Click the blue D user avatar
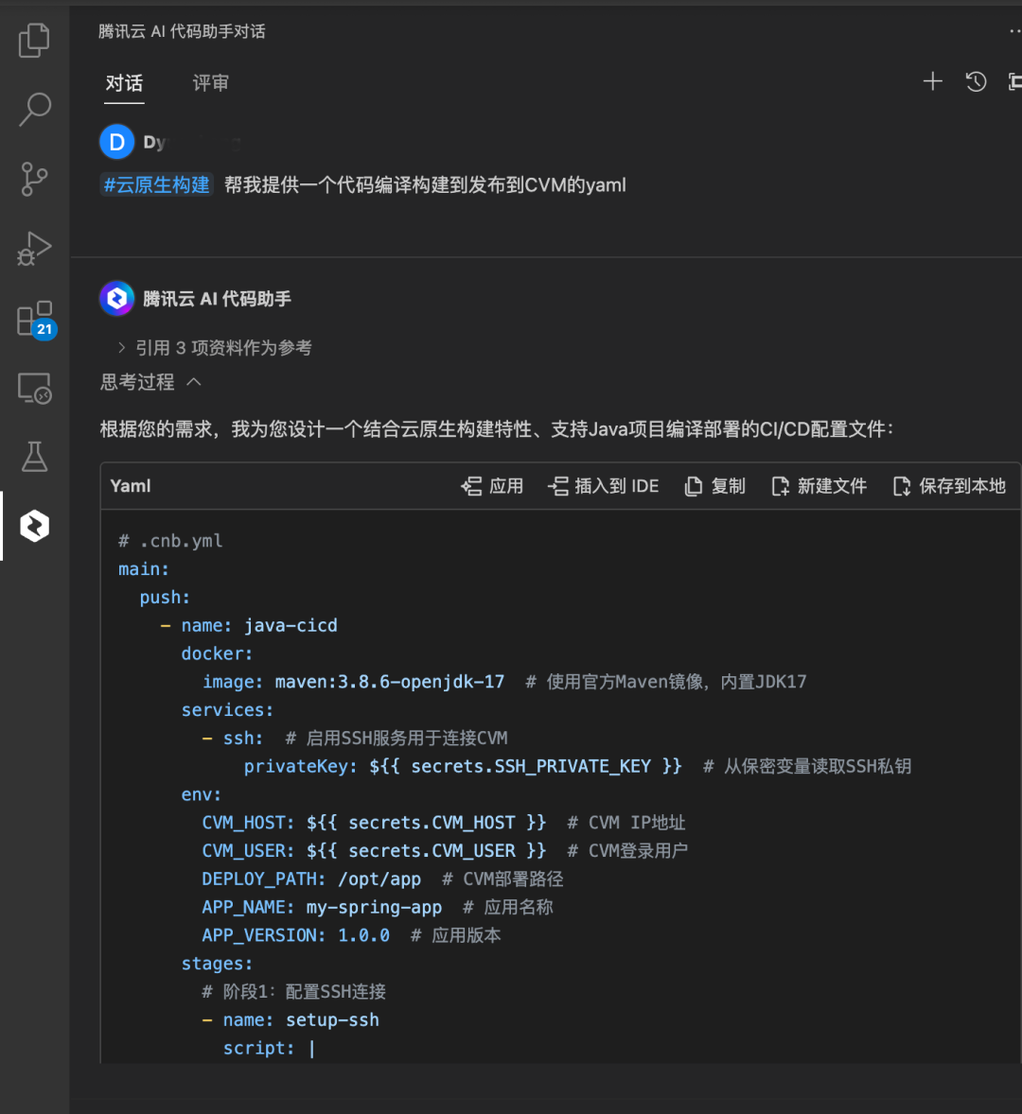1022x1114 pixels. 116,142
